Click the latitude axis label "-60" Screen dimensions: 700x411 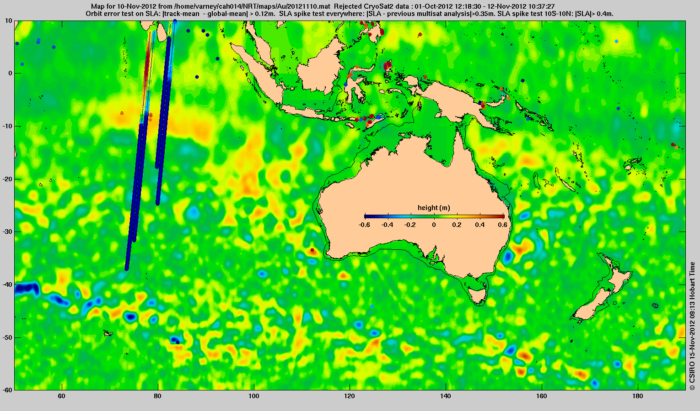click(7, 390)
